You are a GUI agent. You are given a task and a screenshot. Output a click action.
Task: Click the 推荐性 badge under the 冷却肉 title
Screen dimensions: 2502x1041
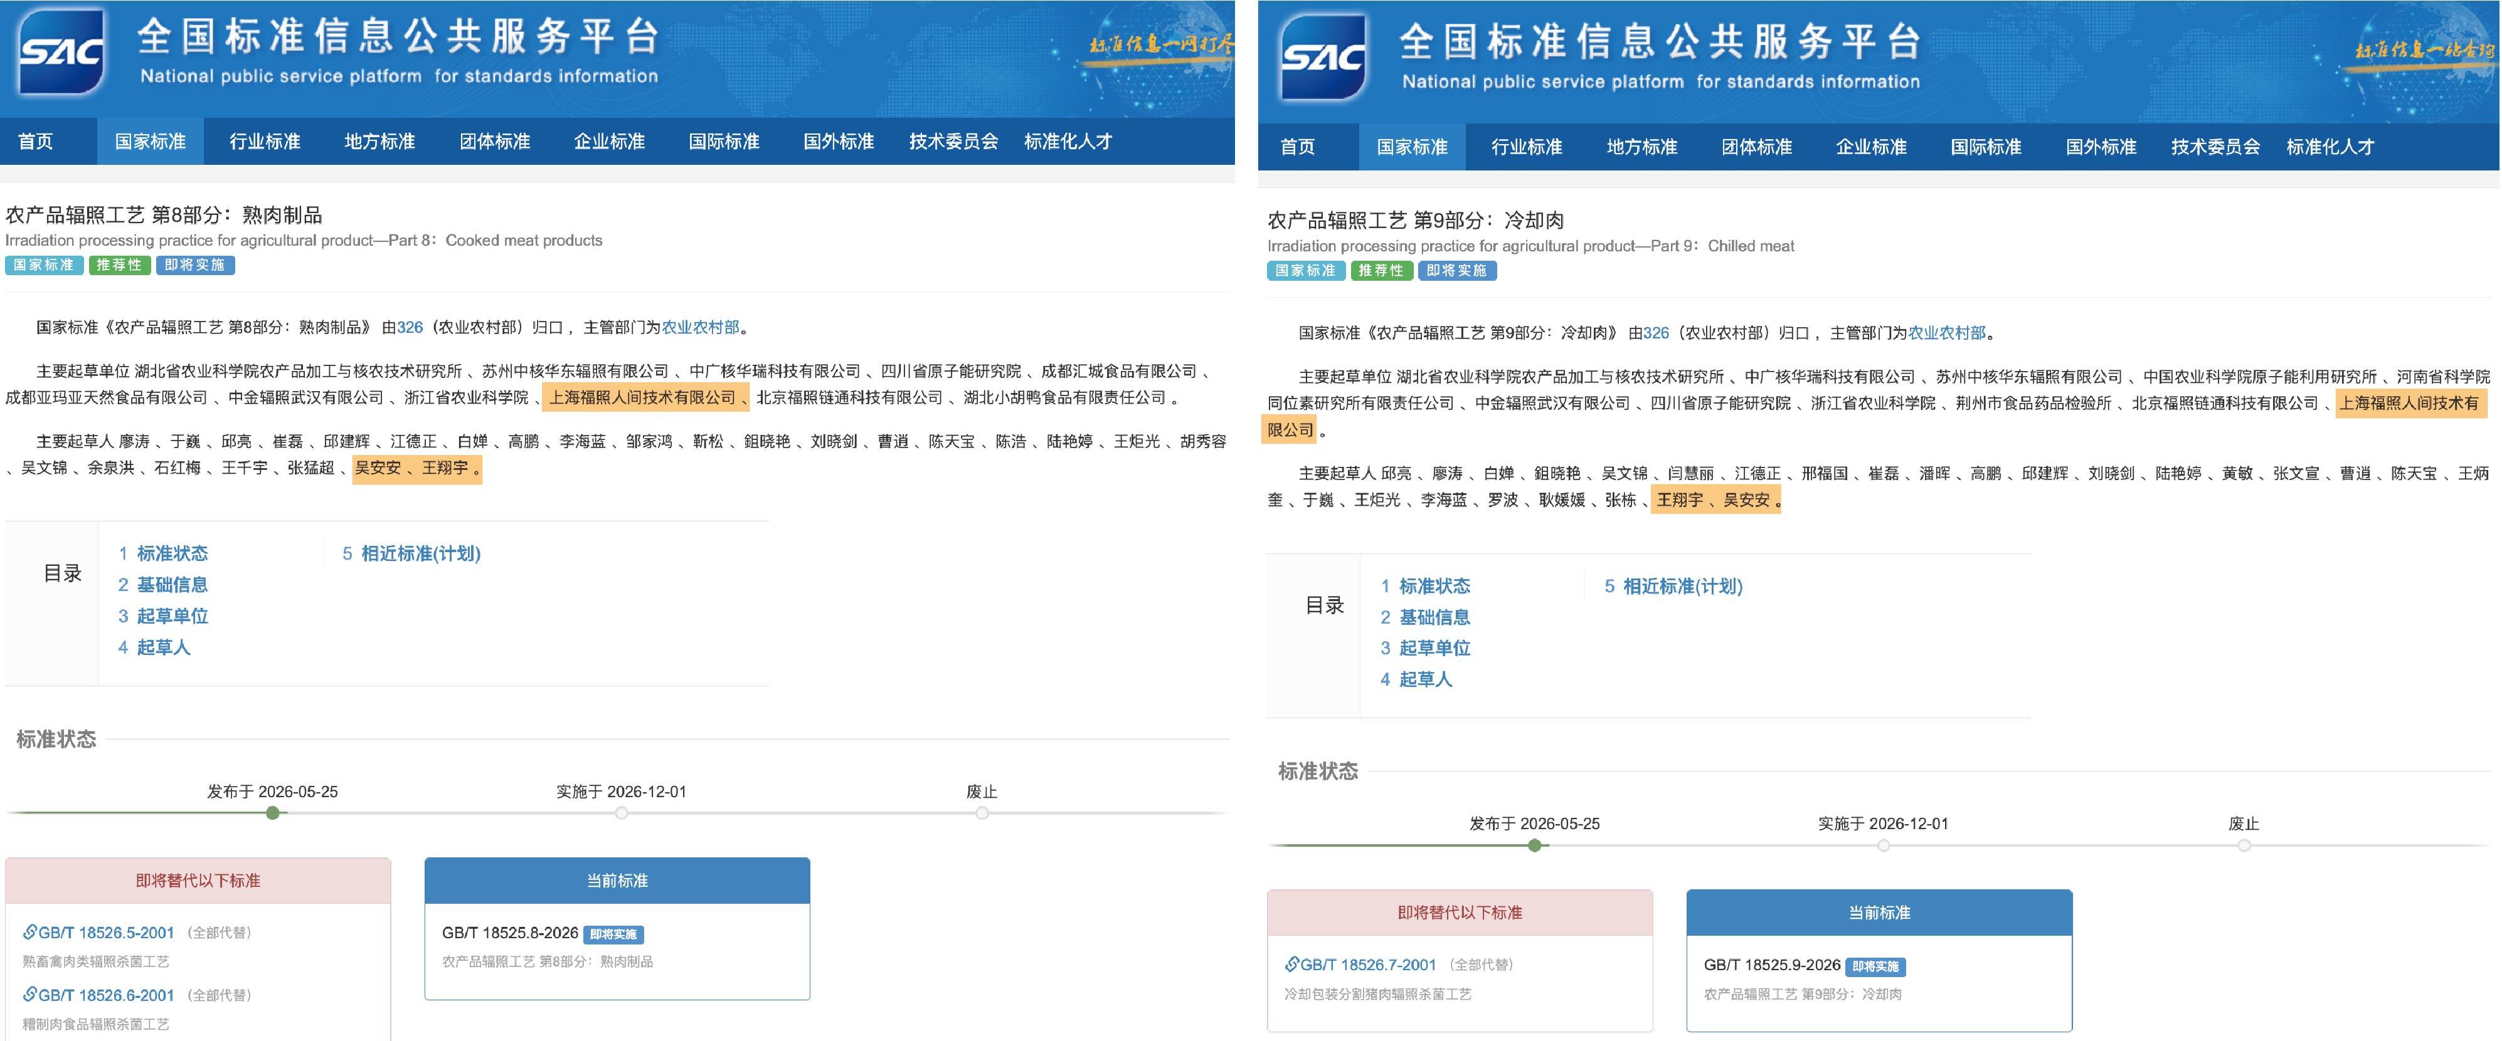point(1381,271)
